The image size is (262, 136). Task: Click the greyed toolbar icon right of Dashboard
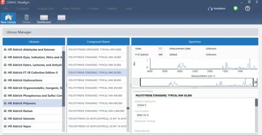[x=61, y=18]
